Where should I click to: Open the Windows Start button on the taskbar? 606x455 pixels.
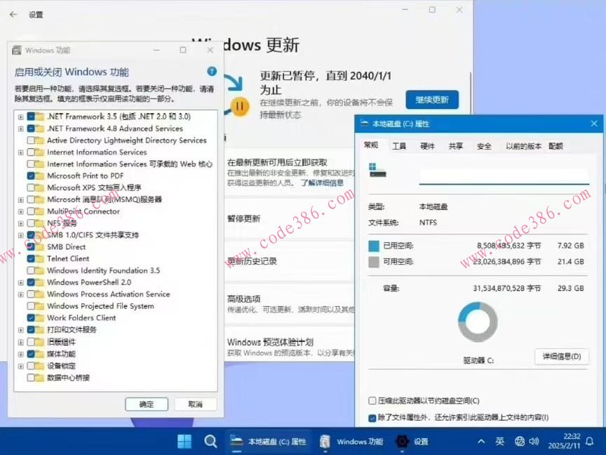(x=184, y=441)
